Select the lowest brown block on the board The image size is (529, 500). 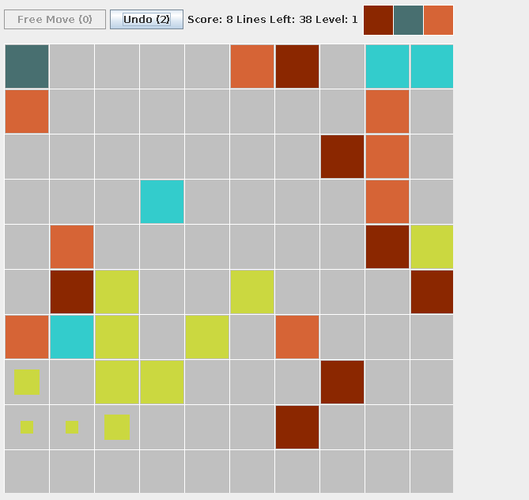coord(297,427)
